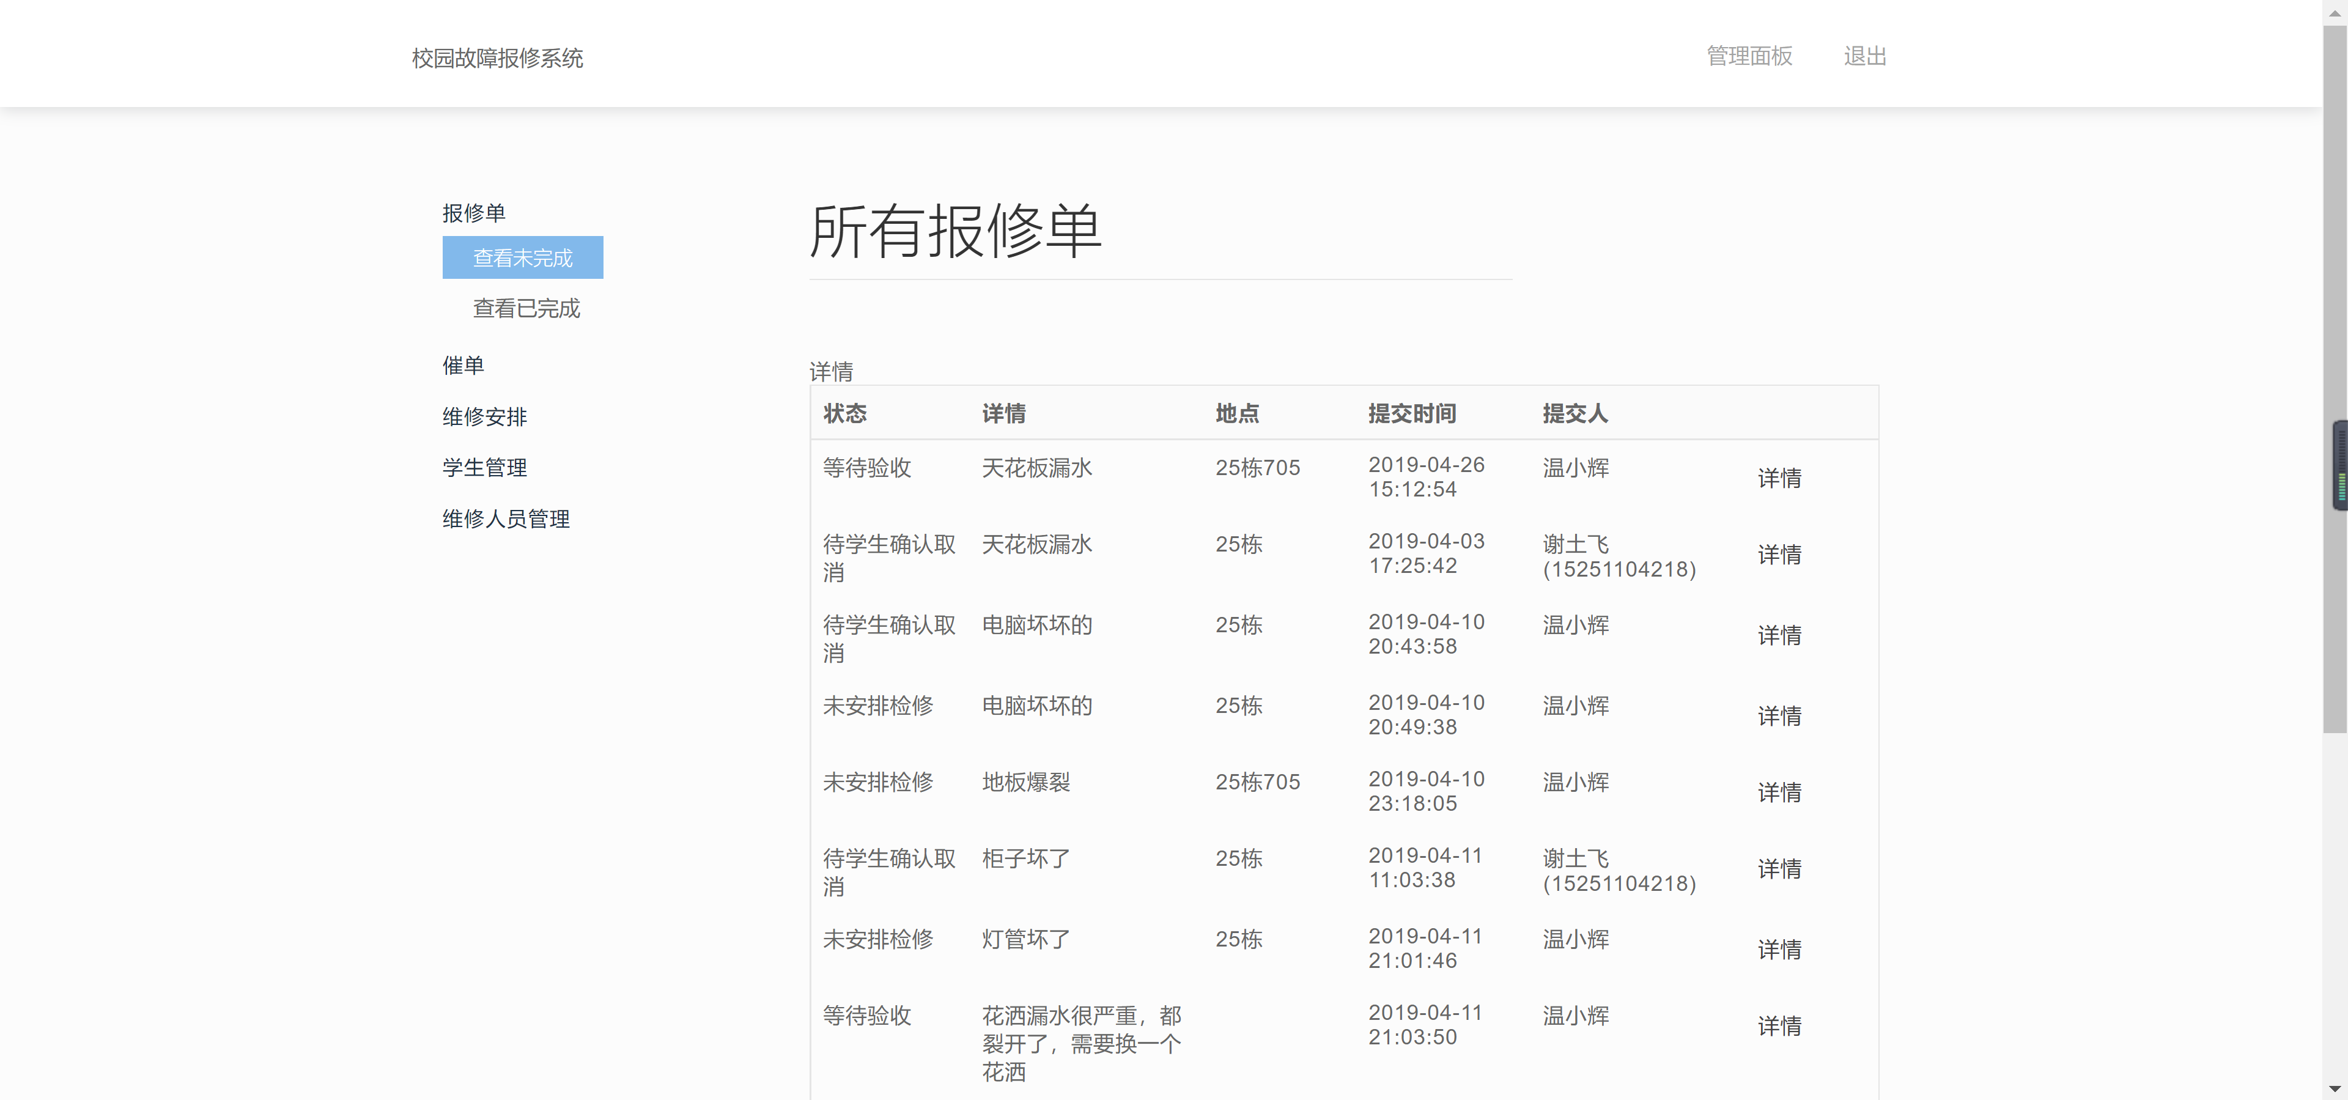This screenshot has height=1100, width=2348.
Task: Click the scrollbar down arrow
Action: point(2335,1088)
